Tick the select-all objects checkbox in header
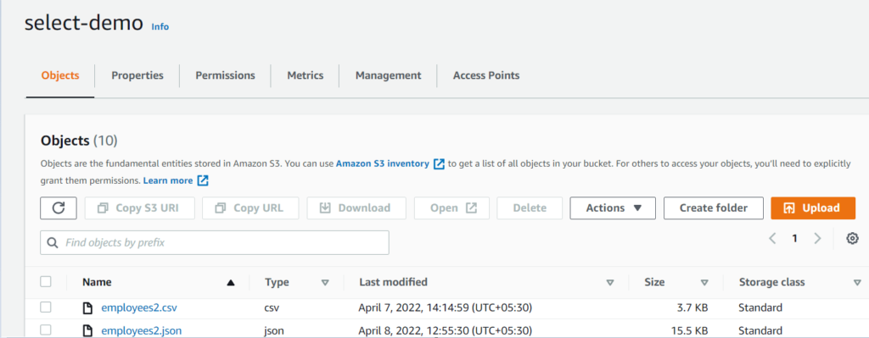The height and width of the screenshot is (338, 869). tap(46, 282)
